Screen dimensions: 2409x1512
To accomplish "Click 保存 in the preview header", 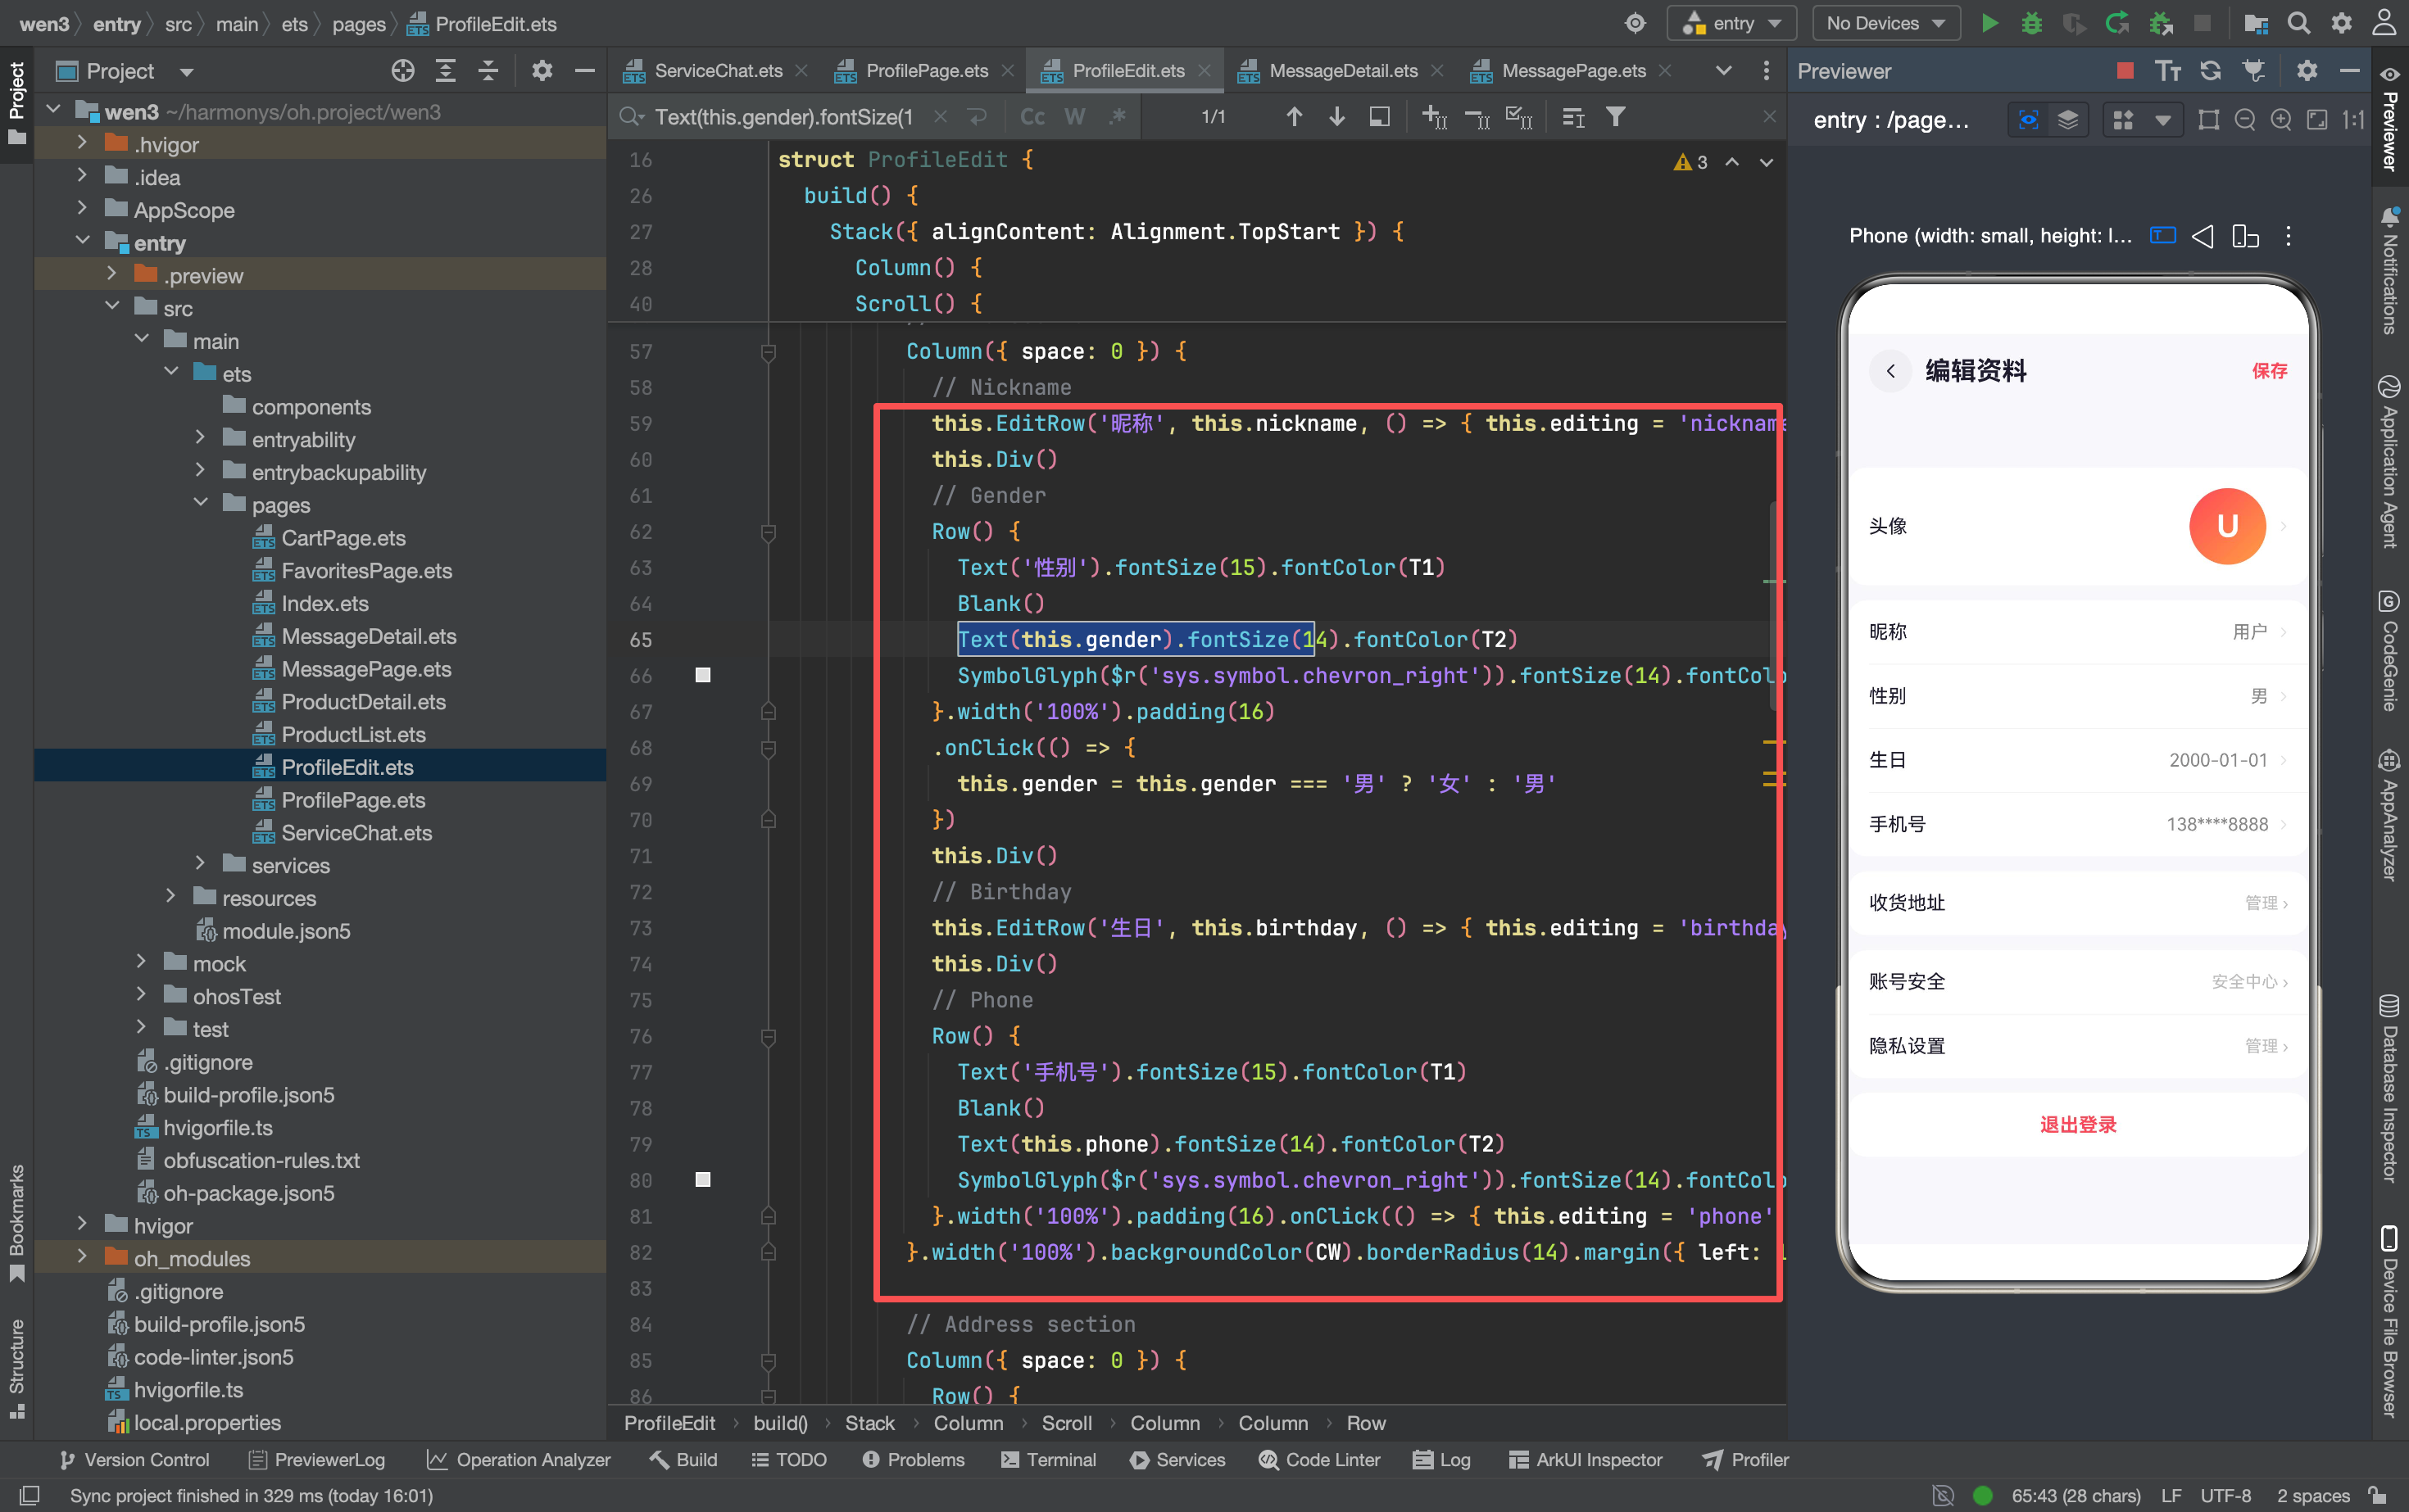I will click(2269, 370).
